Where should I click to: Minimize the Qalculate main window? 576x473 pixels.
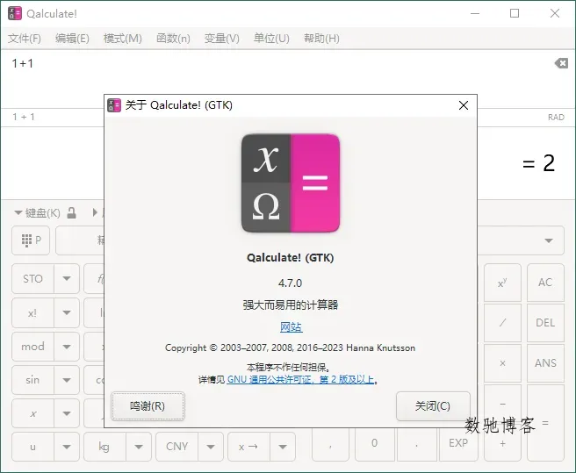click(475, 13)
